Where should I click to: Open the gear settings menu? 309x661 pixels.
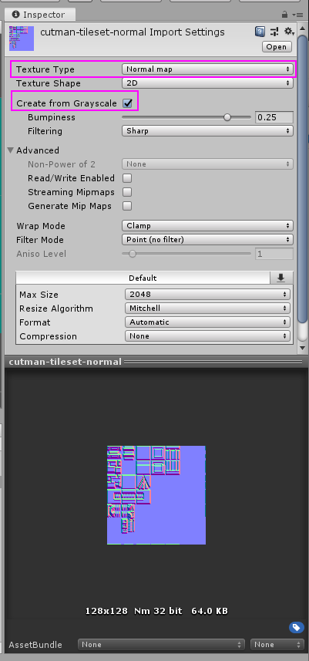pyautogui.click(x=289, y=32)
